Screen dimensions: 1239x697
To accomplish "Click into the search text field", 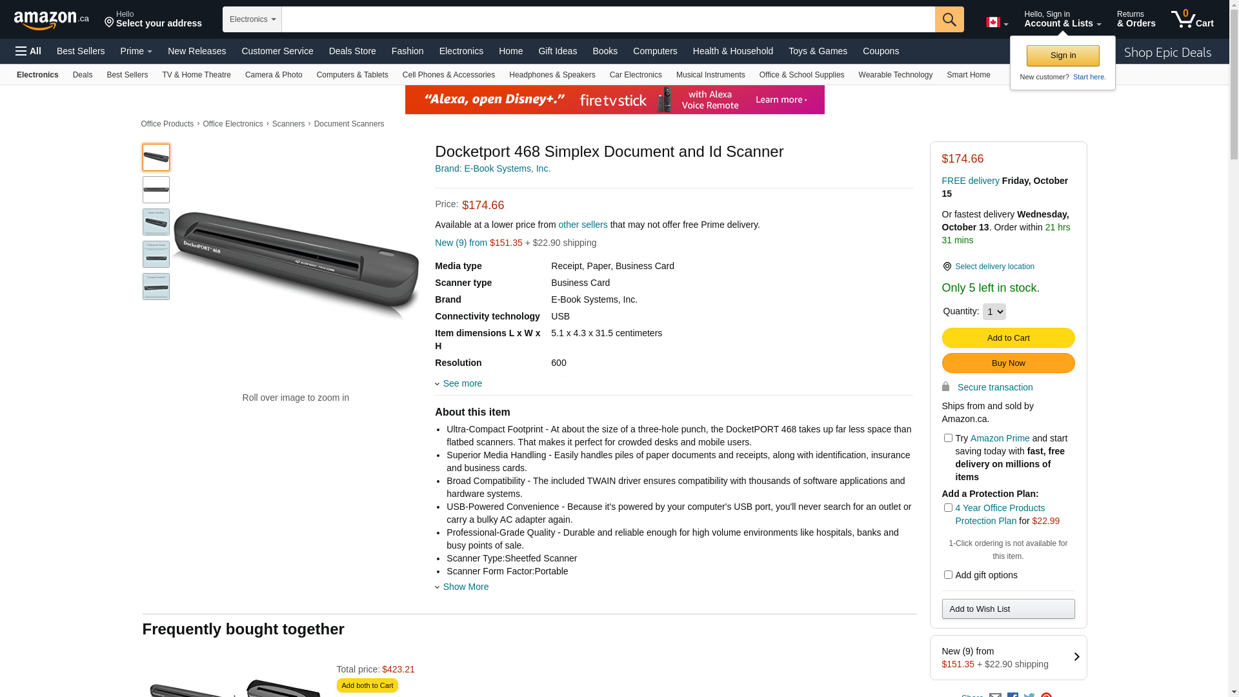I will click(608, 19).
